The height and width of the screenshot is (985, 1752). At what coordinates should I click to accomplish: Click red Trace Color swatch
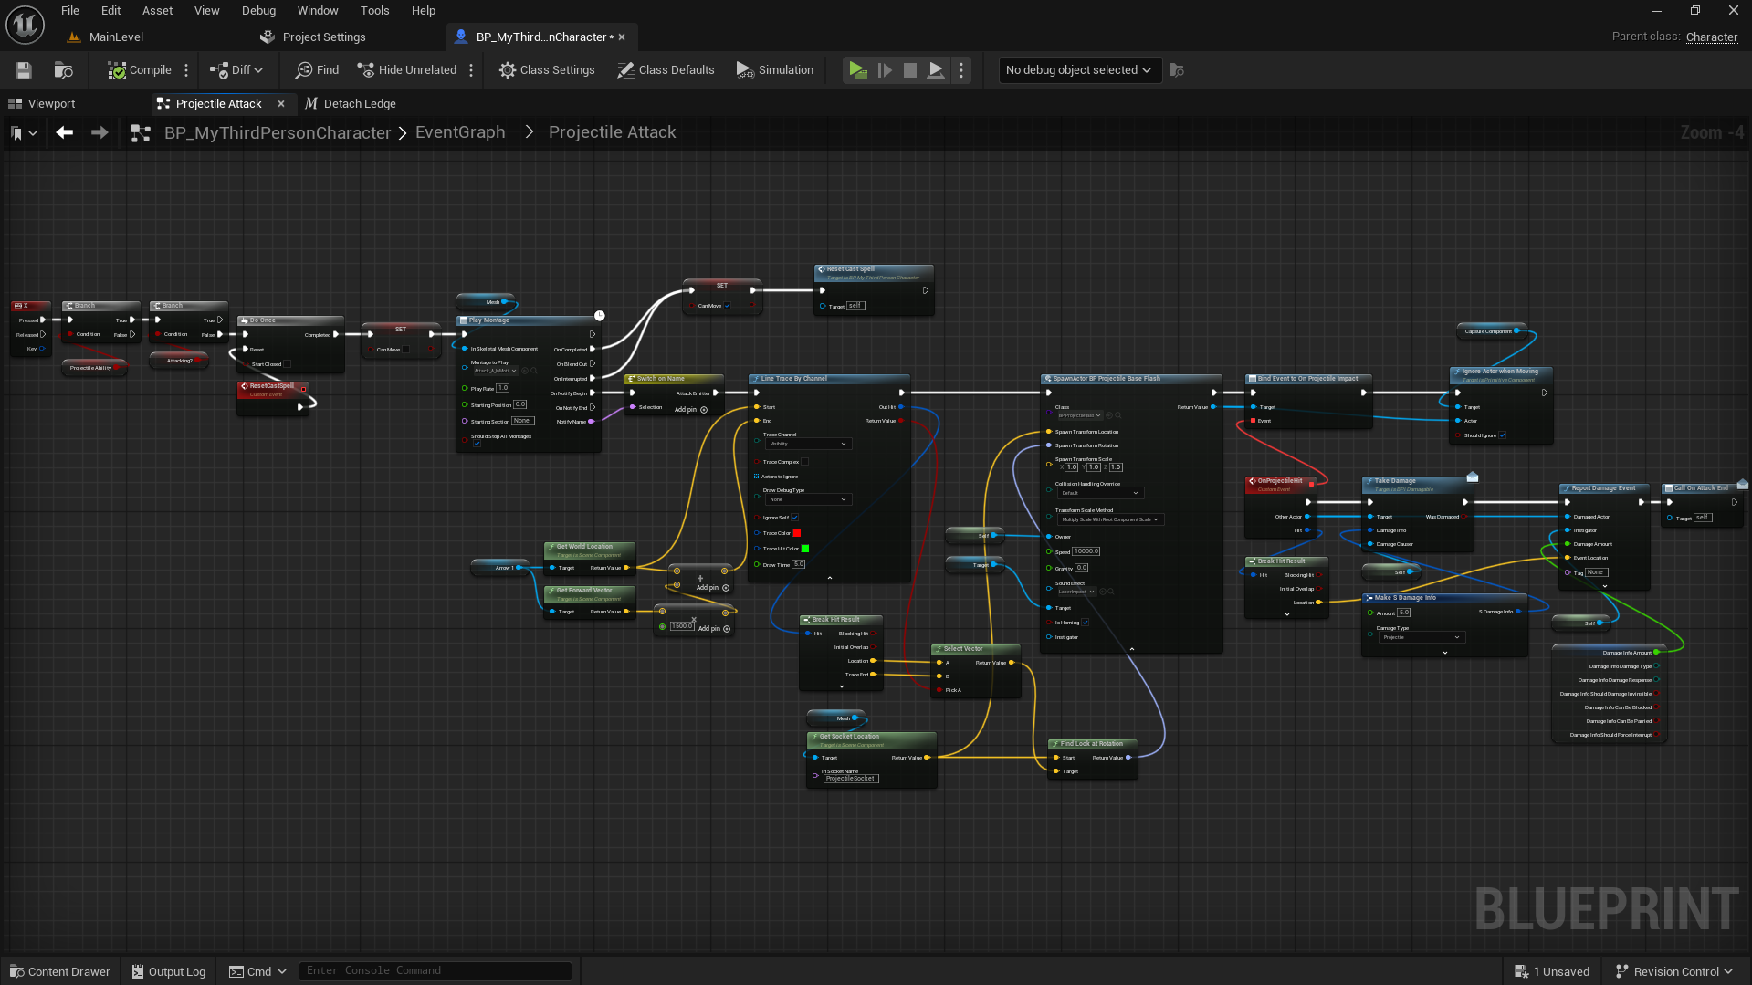click(797, 533)
